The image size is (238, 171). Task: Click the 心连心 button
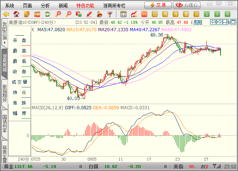(x=187, y=5)
